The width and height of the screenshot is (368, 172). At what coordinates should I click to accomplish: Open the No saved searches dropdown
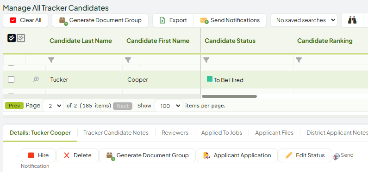304,20
